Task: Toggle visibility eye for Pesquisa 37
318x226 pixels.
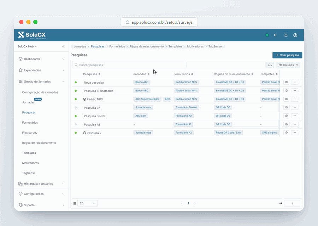Action: pyautogui.click(x=286, y=107)
